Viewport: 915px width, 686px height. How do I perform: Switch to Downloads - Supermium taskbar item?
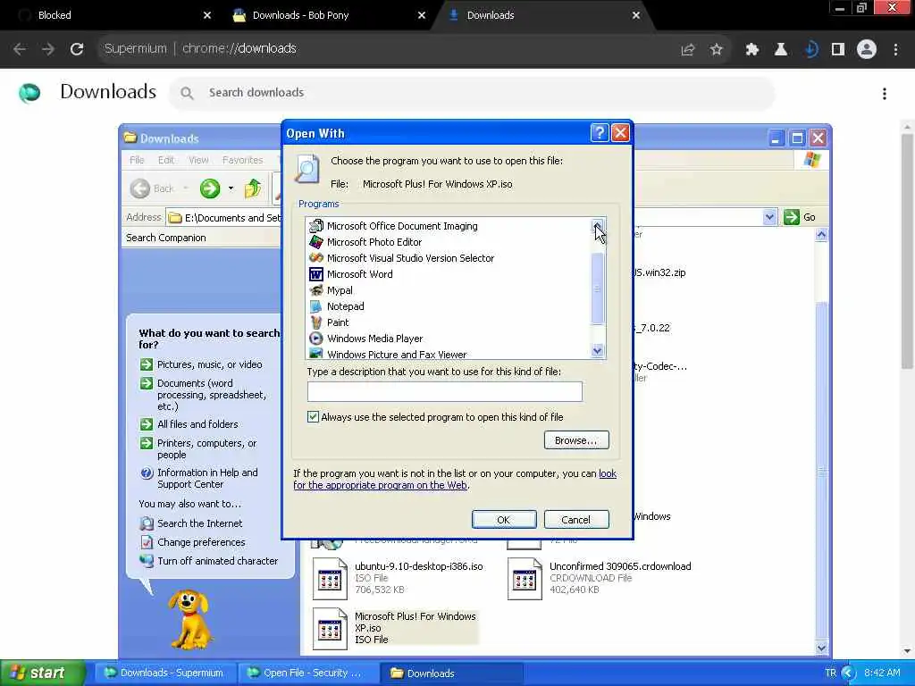tap(164, 673)
